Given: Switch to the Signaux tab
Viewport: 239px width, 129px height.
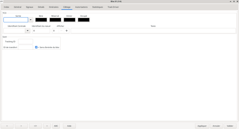Looking at the screenshot, I should [x=30, y=7].
